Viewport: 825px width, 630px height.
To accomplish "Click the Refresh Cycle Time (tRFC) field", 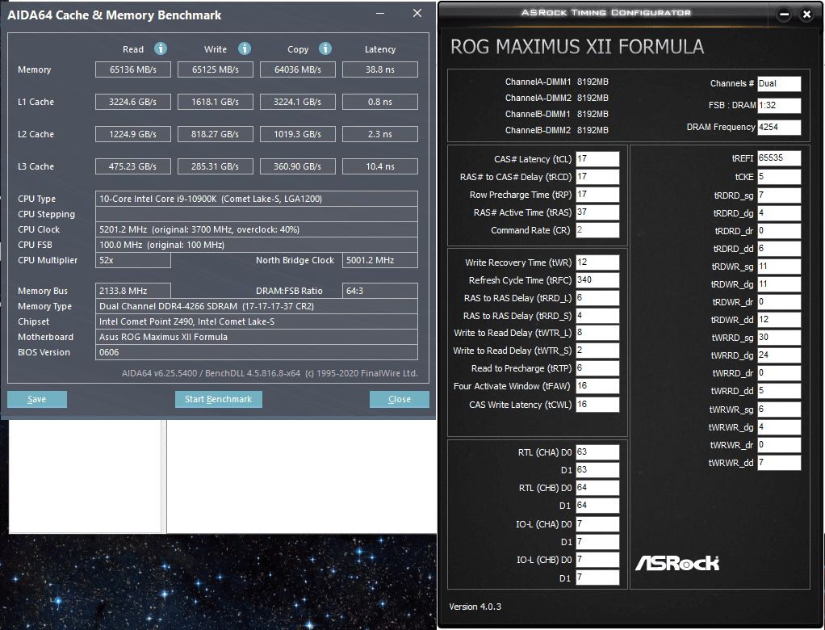I will pos(597,280).
